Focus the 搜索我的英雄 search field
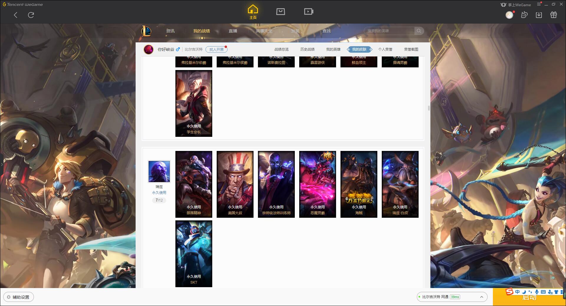This screenshot has width=566, height=306. click(389, 31)
